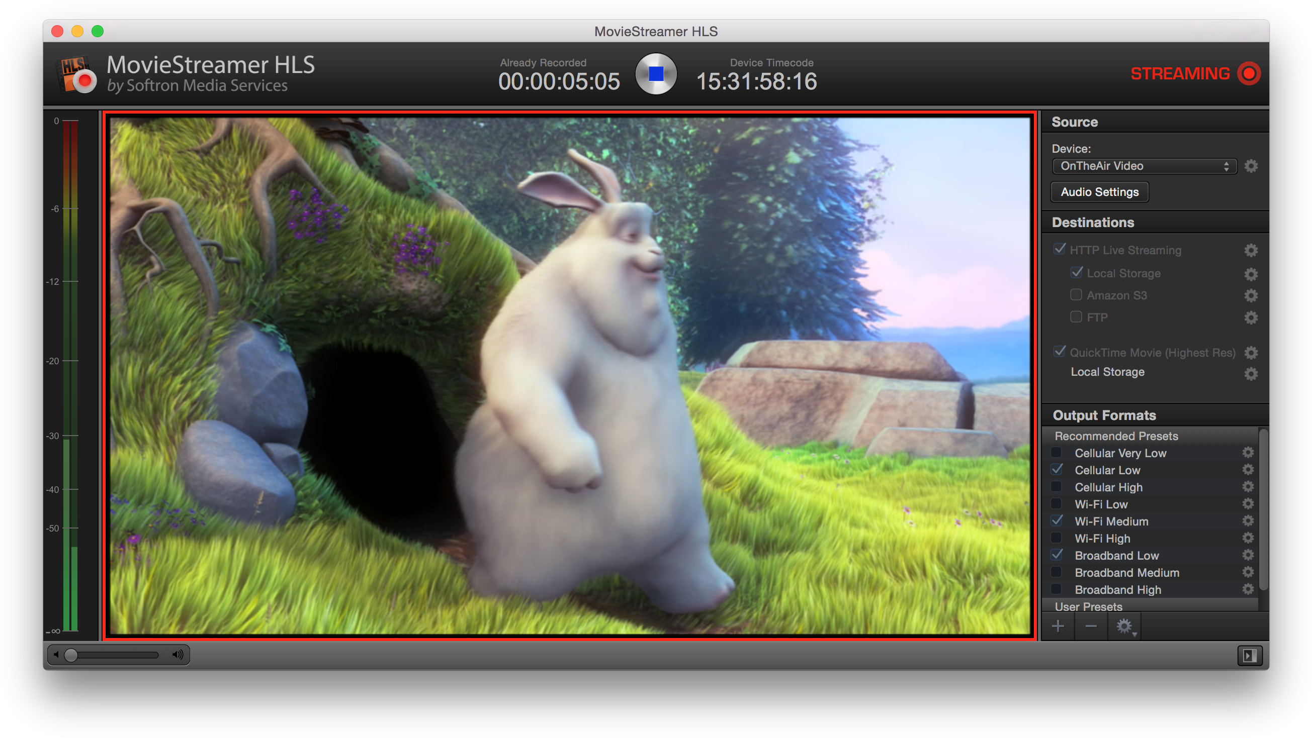Enable Amazon S3 destination checkbox

pyautogui.click(x=1076, y=295)
